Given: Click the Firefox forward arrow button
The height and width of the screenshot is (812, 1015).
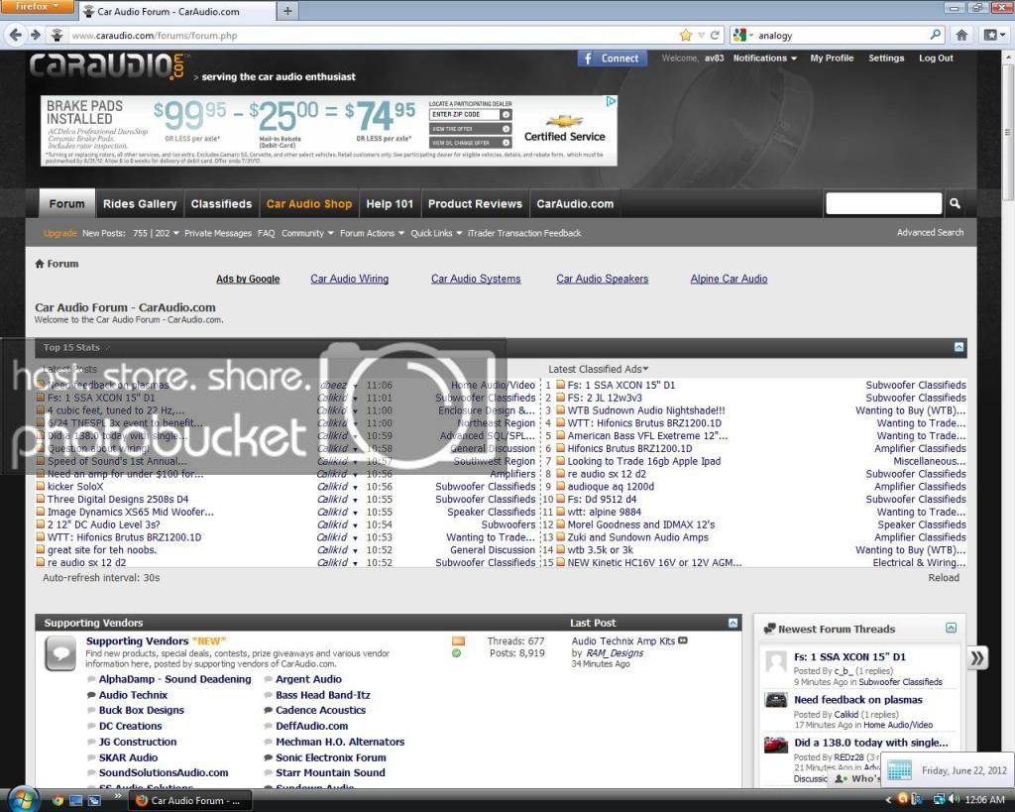Looking at the screenshot, I should pyautogui.click(x=36, y=35).
